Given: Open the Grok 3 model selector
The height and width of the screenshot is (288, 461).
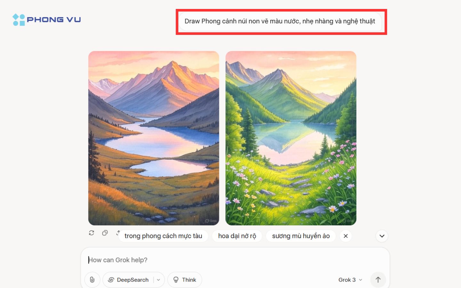Looking at the screenshot, I should click(x=350, y=280).
